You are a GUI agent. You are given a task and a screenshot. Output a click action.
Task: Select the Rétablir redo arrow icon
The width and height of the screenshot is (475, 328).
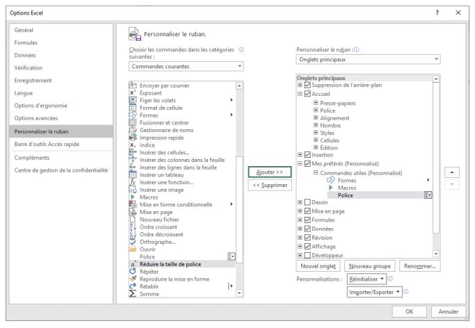point(134,286)
